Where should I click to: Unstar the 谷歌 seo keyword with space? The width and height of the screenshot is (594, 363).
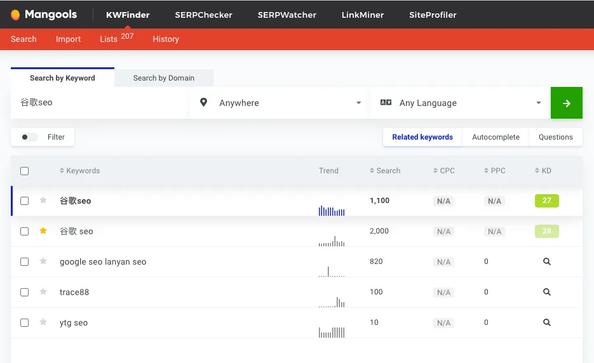[x=43, y=230]
